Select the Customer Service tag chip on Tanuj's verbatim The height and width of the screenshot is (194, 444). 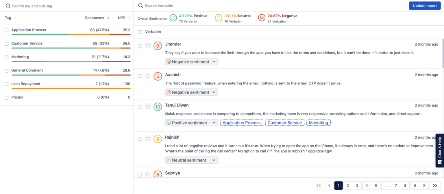pos(284,122)
